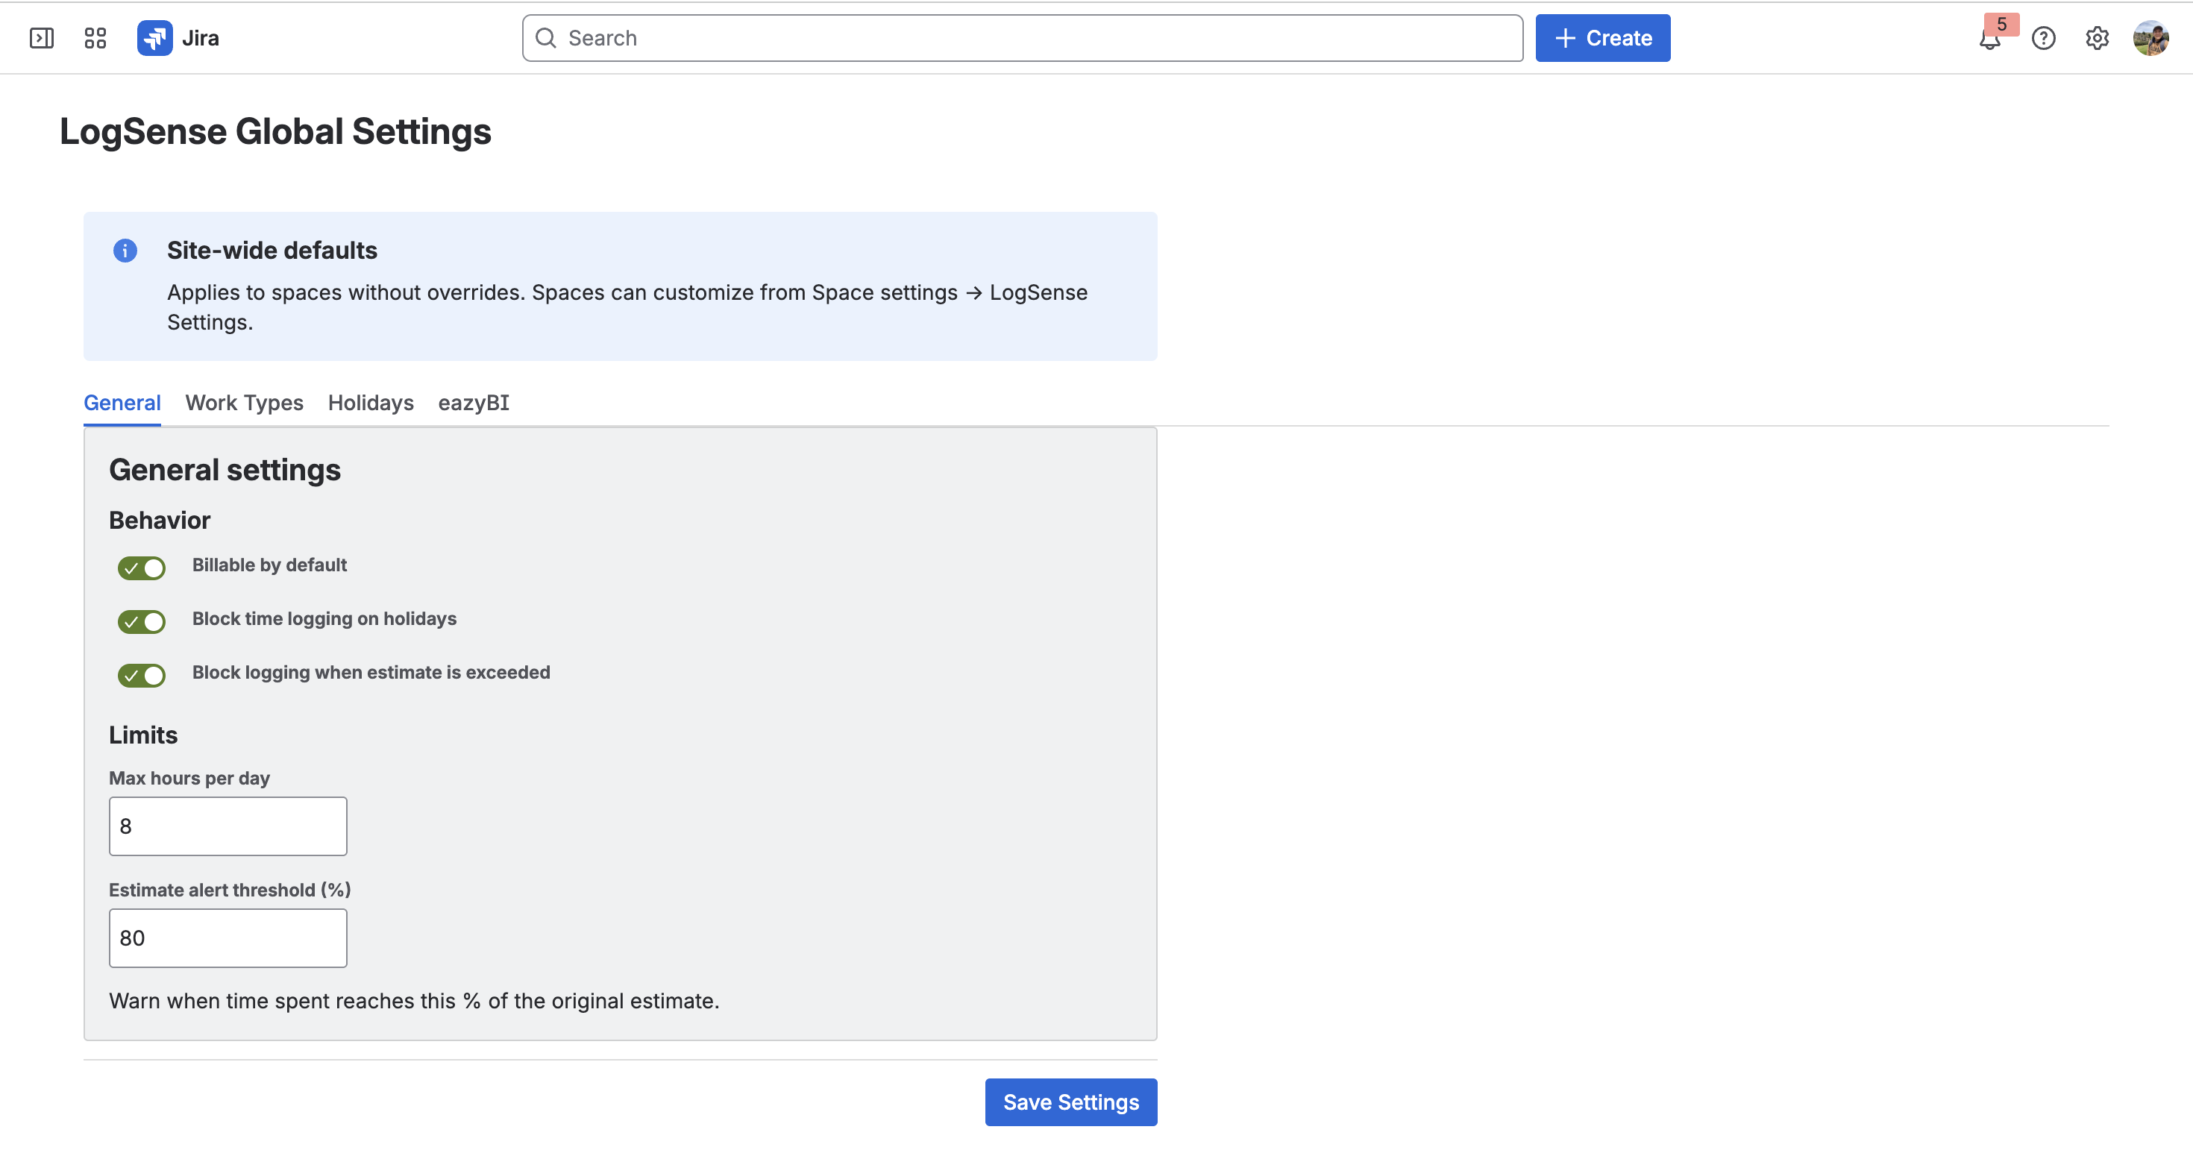
Task: Select the General tab
Action: (122, 403)
